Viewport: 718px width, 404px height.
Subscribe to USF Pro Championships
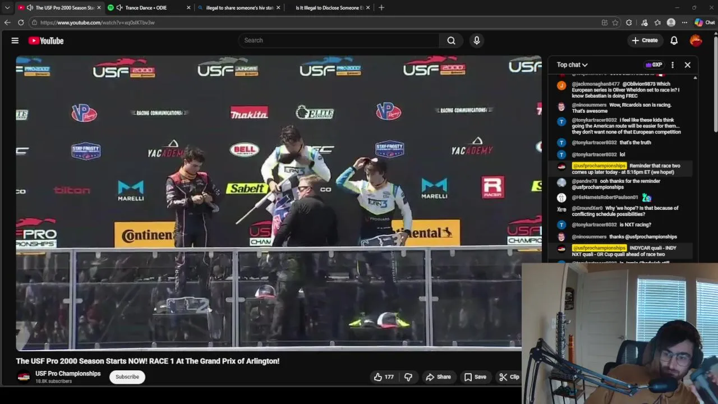click(127, 377)
